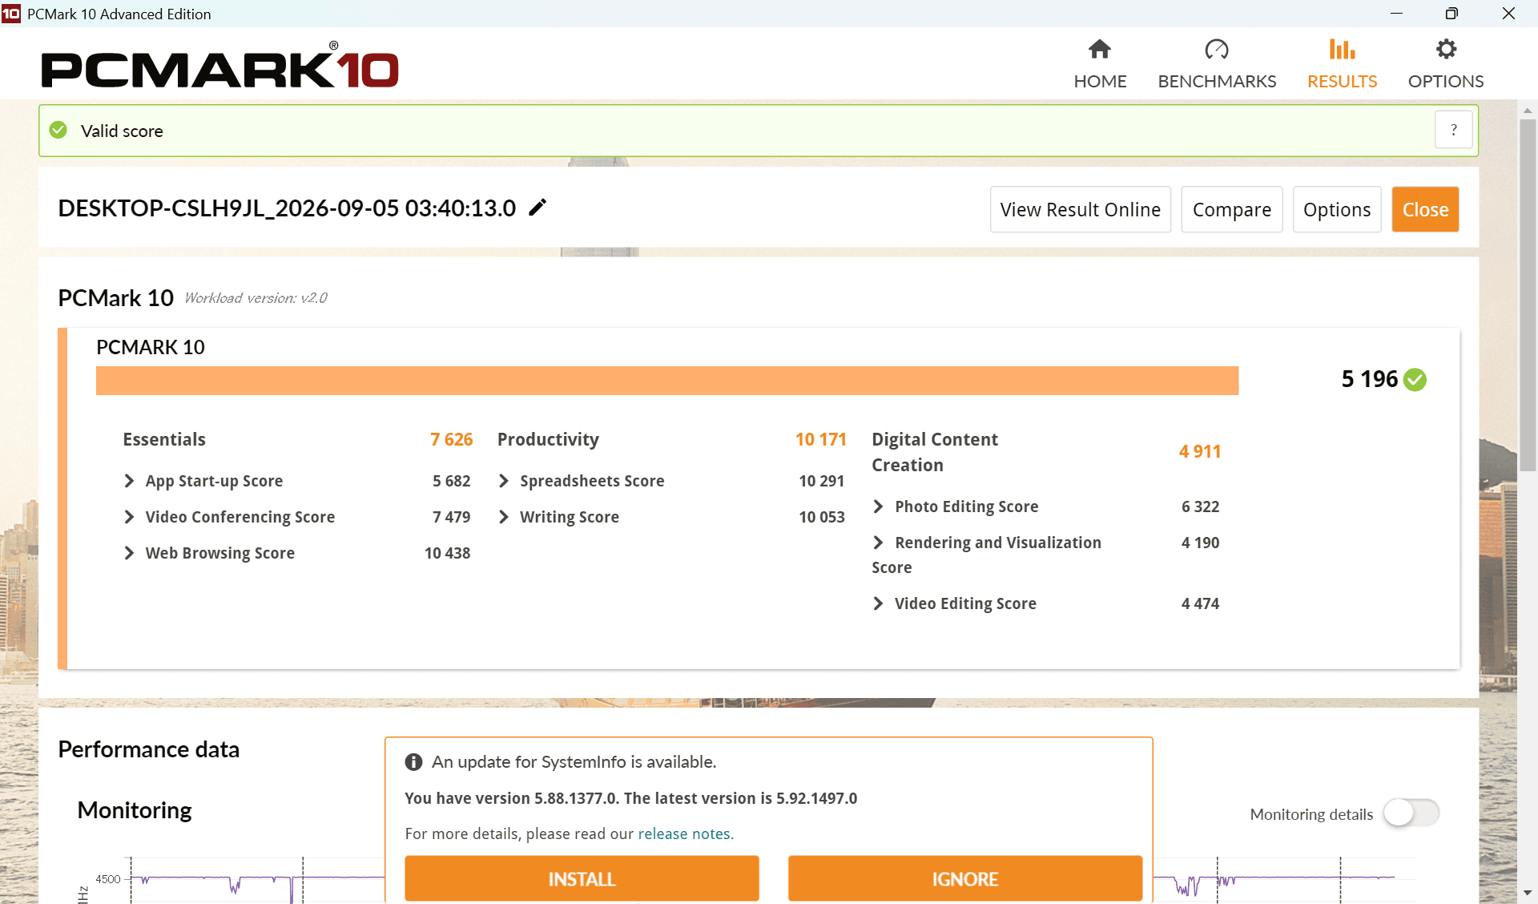Click the Workload version v2.0 label

(x=256, y=298)
